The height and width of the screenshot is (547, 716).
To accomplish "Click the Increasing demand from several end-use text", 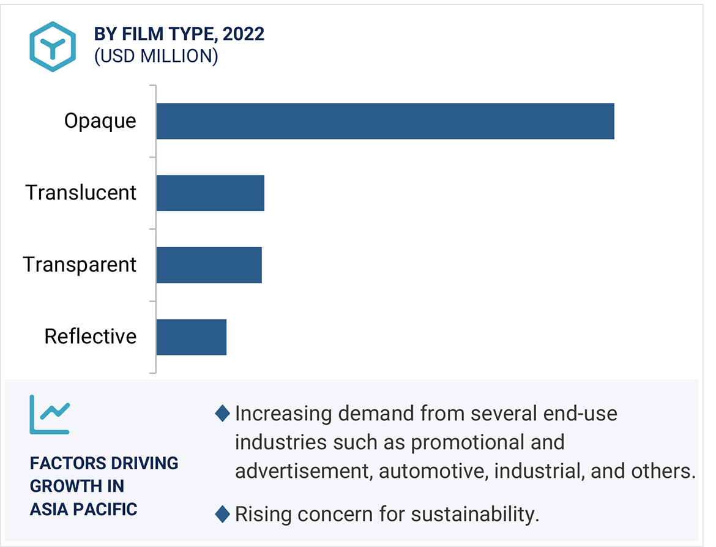I will (x=426, y=414).
